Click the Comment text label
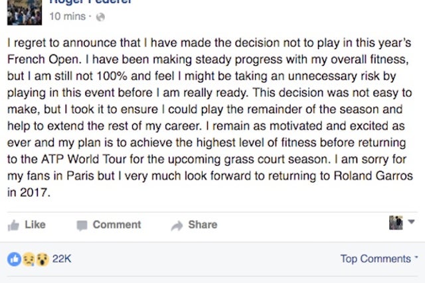The width and height of the screenshot is (425, 283). (x=117, y=225)
